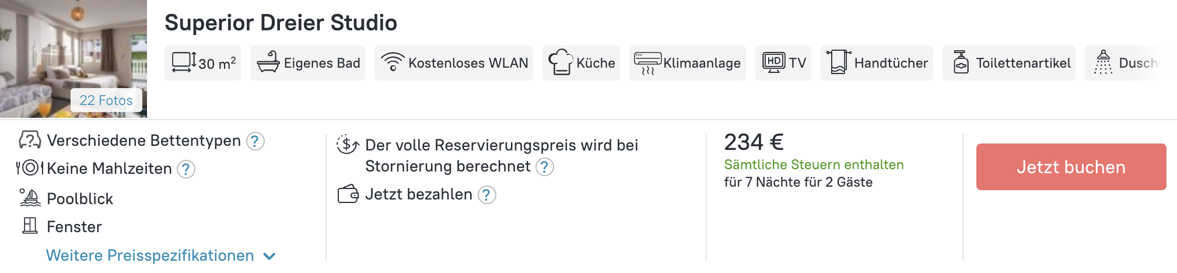Click the HD TV icon

point(774,62)
